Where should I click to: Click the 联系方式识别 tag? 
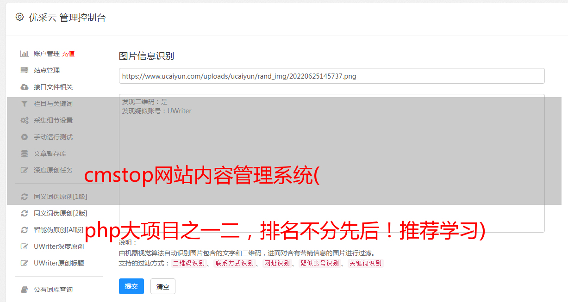[234, 263]
